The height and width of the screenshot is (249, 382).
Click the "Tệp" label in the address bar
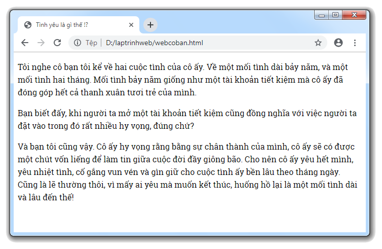click(x=91, y=43)
